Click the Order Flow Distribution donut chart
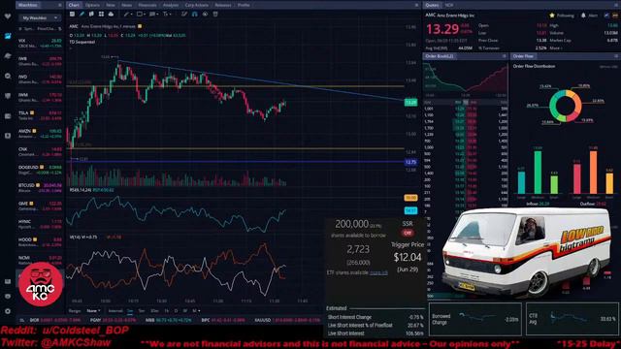This screenshot has width=621, height=349. (565, 106)
